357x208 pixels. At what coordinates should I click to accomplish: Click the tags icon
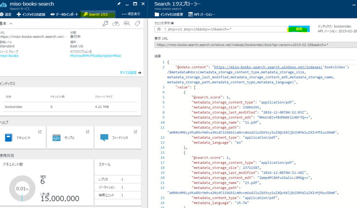point(137,23)
